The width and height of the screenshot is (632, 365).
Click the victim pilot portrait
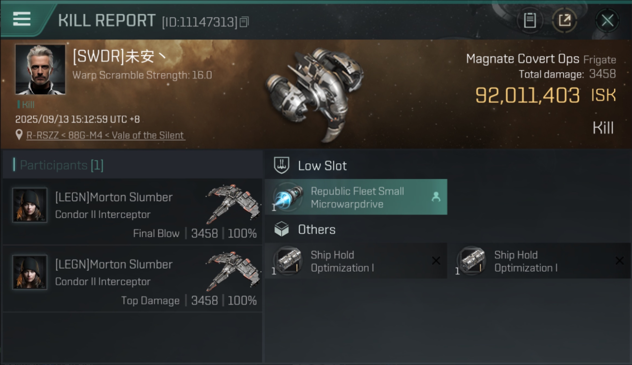coord(40,69)
